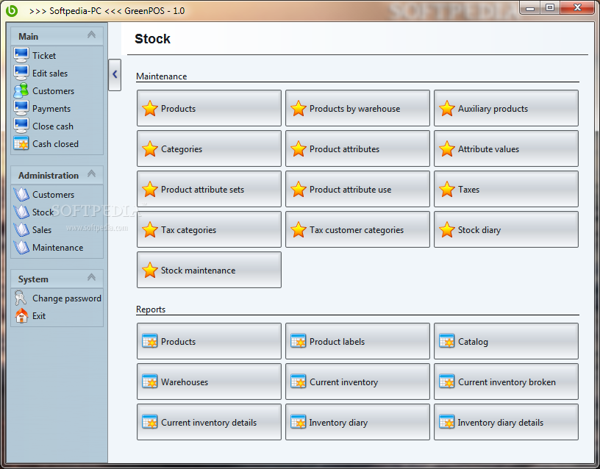Image resolution: width=600 pixels, height=469 pixels.
Task: Select Maintenance label under Administration
Action: 58,248
